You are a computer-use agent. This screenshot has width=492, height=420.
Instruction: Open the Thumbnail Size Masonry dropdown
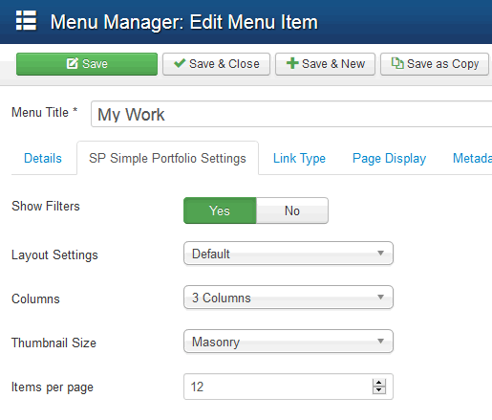coord(289,342)
